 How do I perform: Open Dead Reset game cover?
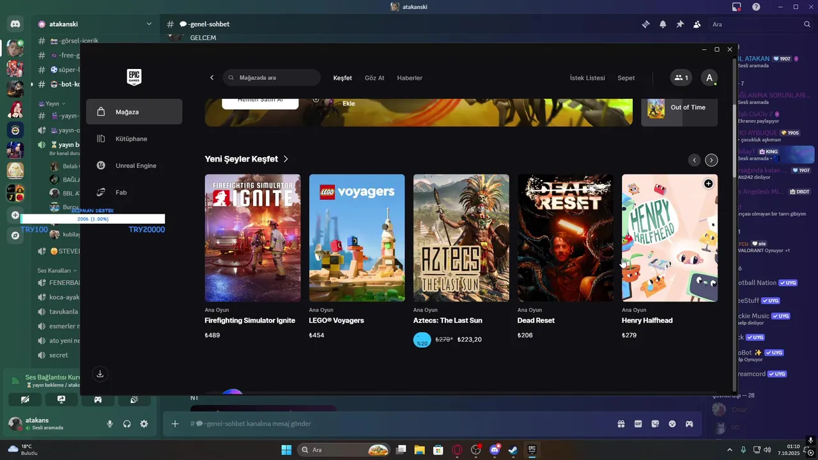point(566,238)
